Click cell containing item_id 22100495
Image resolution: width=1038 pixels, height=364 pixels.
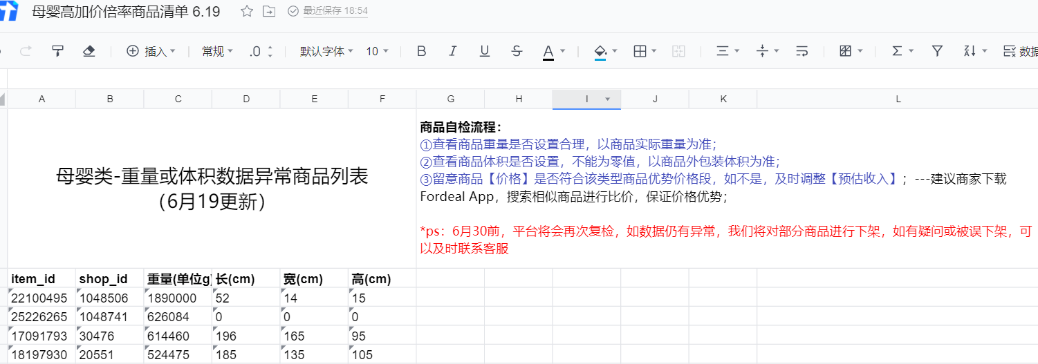coord(41,298)
